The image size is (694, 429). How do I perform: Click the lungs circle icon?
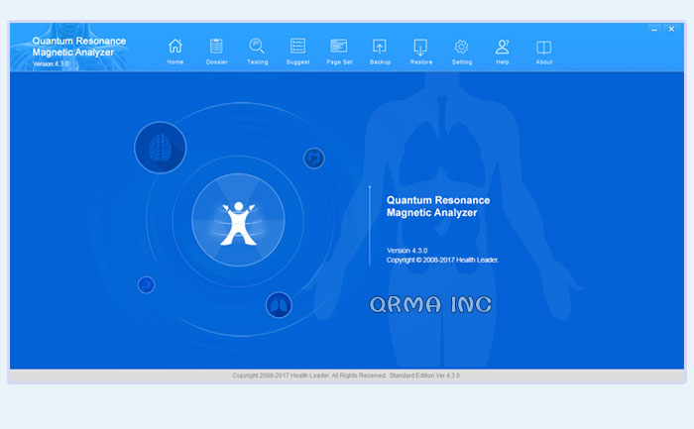tap(279, 305)
